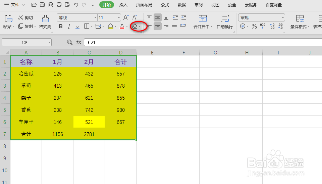The image size is (322, 184).
Task: Switch to the 页面布局 tab
Action: [144, 5]
